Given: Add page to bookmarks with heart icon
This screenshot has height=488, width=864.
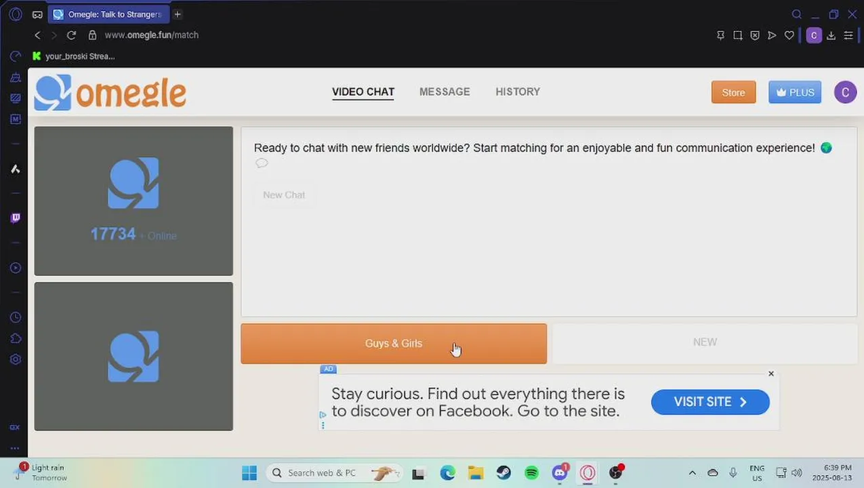Looking at the screenshot, I should click(789, 35).
